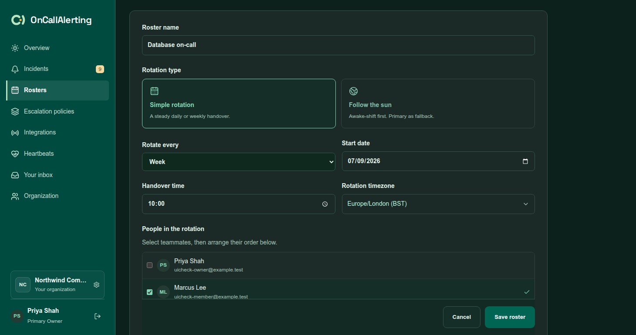Click the Start date input
The width and height of the screenshot is (636, 335).
click(438, 161)
